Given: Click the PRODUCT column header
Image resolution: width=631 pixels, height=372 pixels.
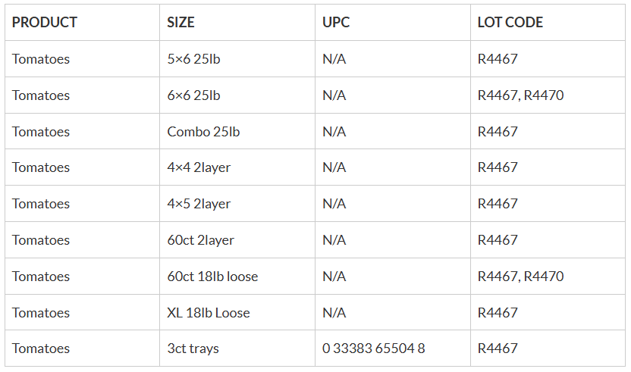Looking at the screenshot, I should [44, 22].
